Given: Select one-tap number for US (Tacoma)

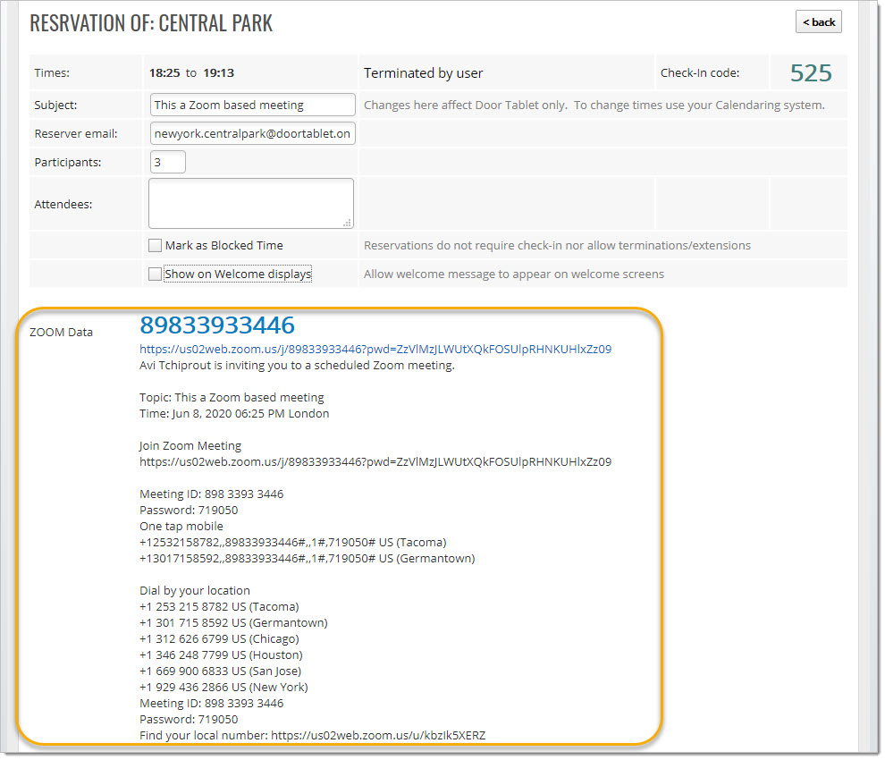Looking at the screenshot, I should [x=293, y=542].
